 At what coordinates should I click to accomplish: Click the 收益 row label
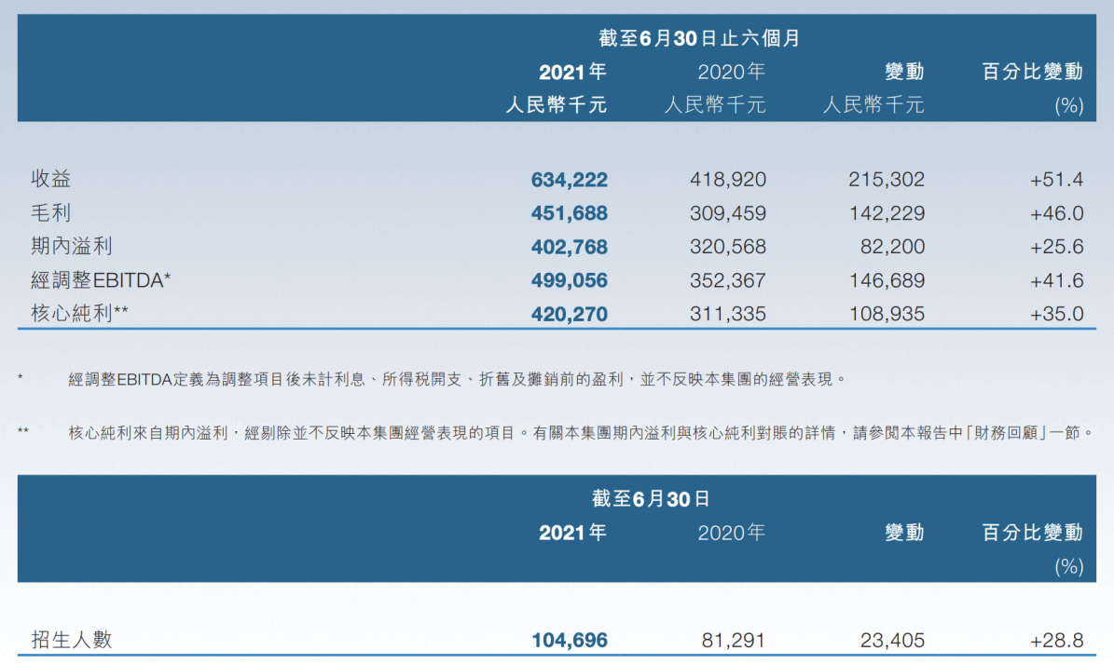point(50,180)
